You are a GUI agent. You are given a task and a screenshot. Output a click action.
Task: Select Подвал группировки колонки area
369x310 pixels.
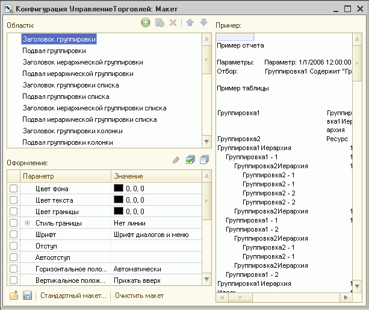point(68,142)
